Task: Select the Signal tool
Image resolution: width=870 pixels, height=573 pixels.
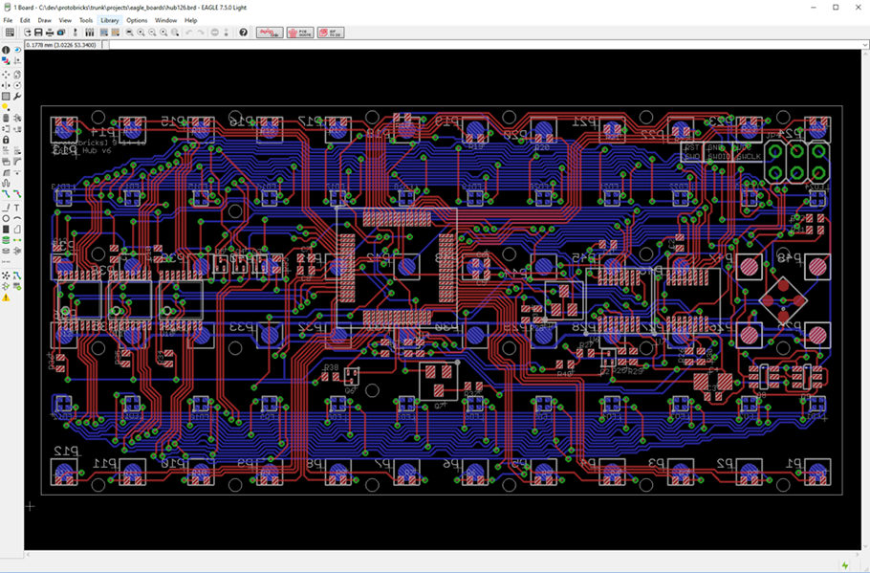Action: click(x=17, y=240)
